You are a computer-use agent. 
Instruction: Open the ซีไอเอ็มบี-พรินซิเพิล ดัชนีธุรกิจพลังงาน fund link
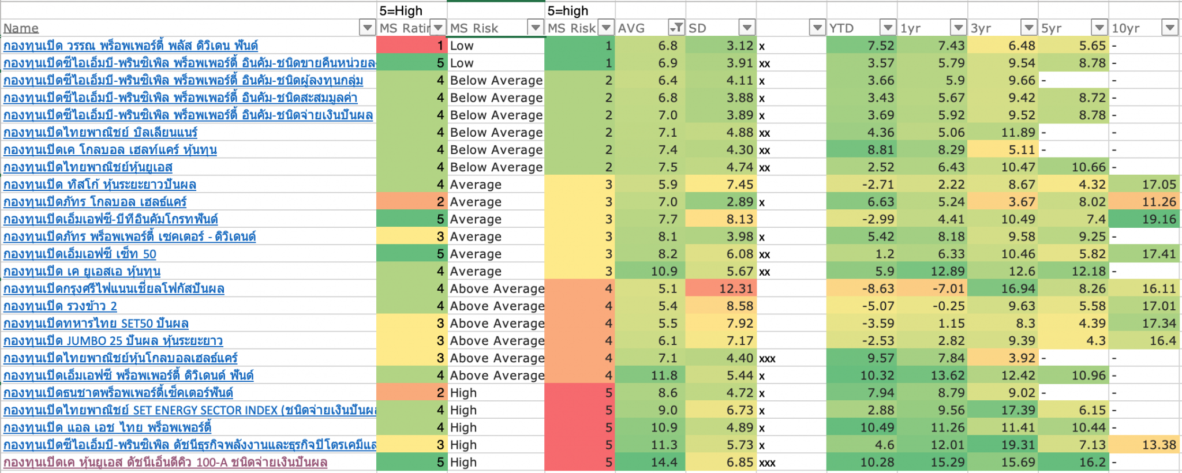pyautogui.click(x=190, y=444)
